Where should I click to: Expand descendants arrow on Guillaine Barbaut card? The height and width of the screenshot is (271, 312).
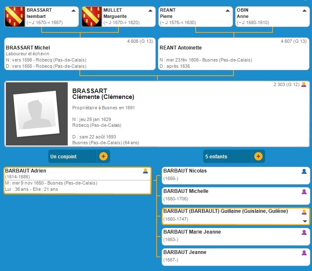[x=305, y=221]
